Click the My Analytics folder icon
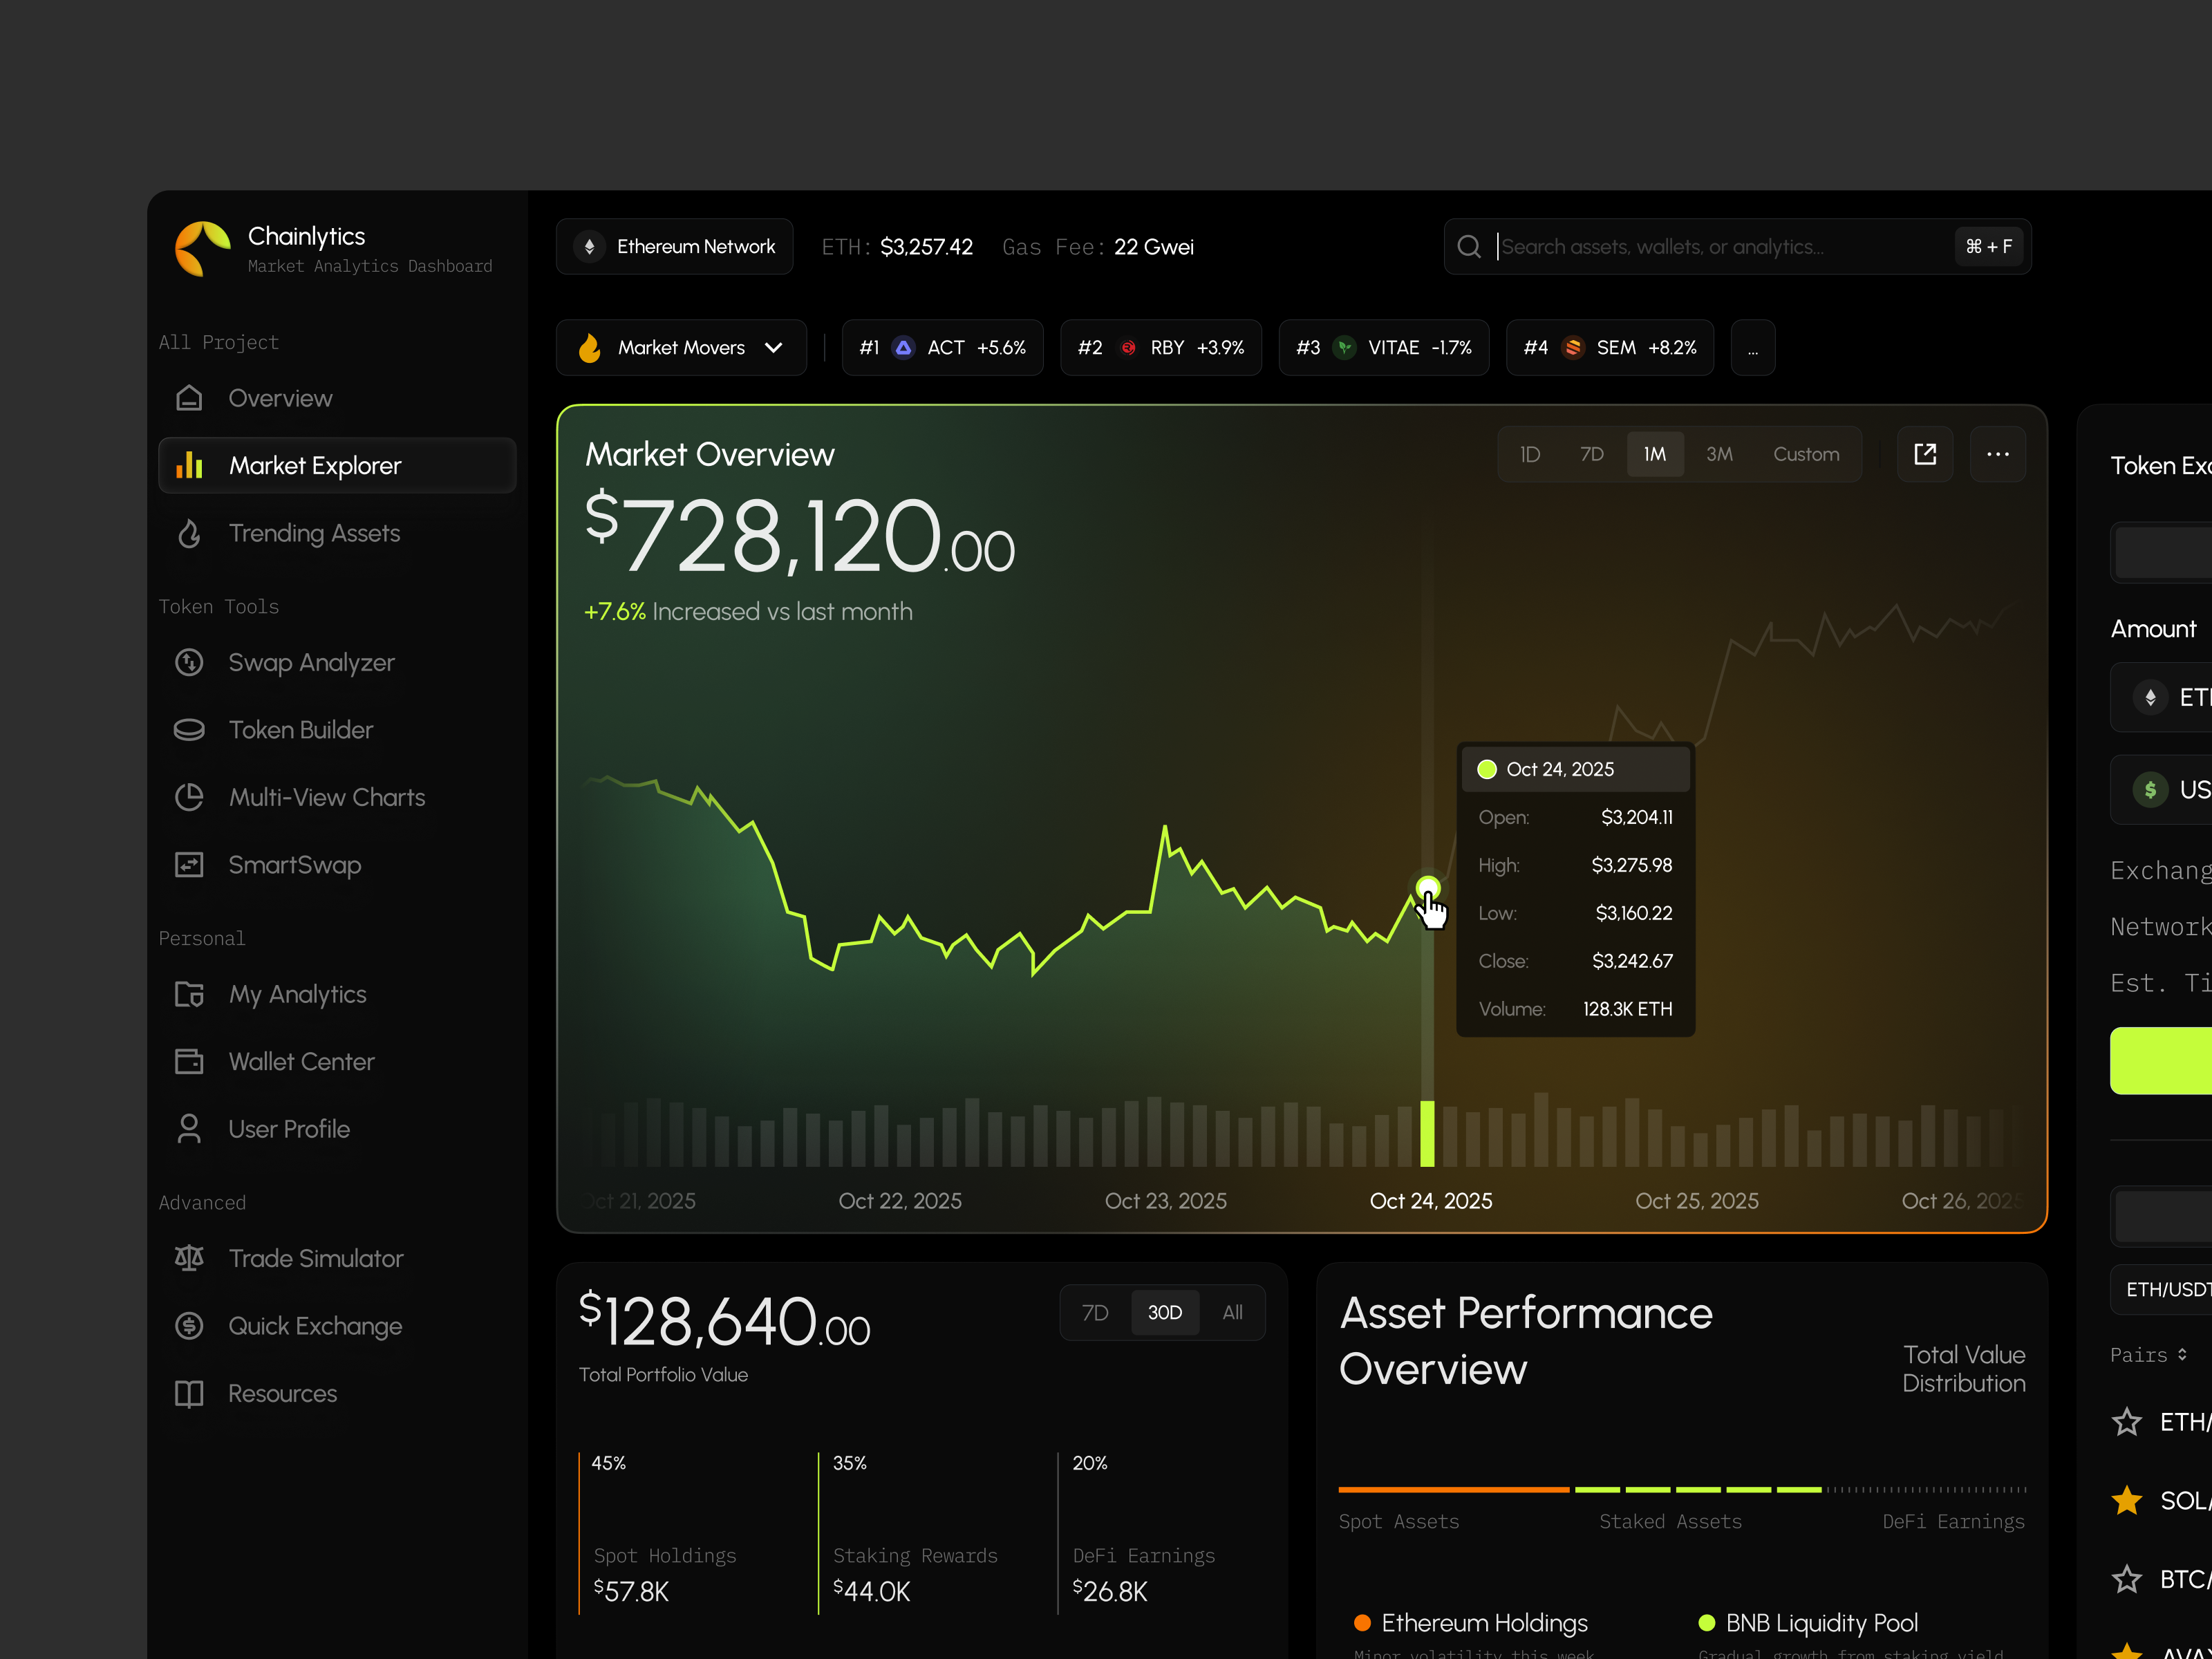 [189, 994]
